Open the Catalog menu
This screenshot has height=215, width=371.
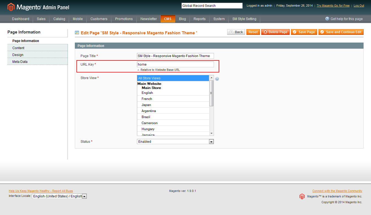(x=59, y=19)
